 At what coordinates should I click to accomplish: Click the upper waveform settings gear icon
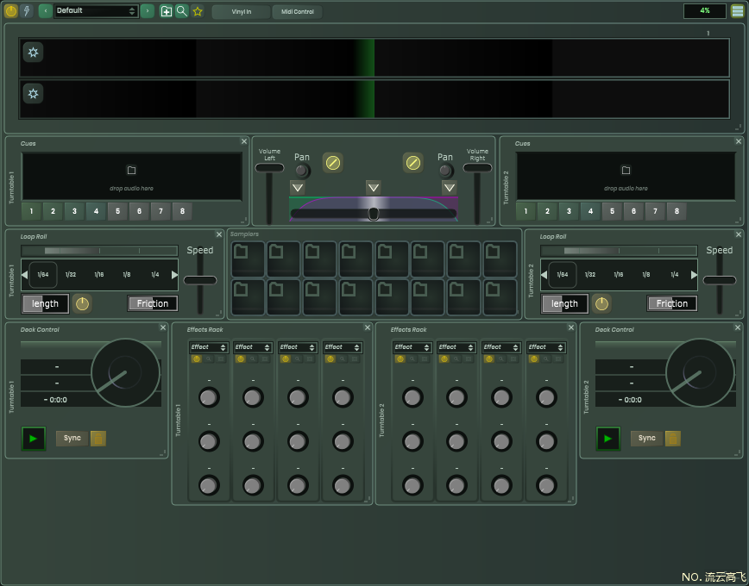pyautogui.click(x=33, y=52)
